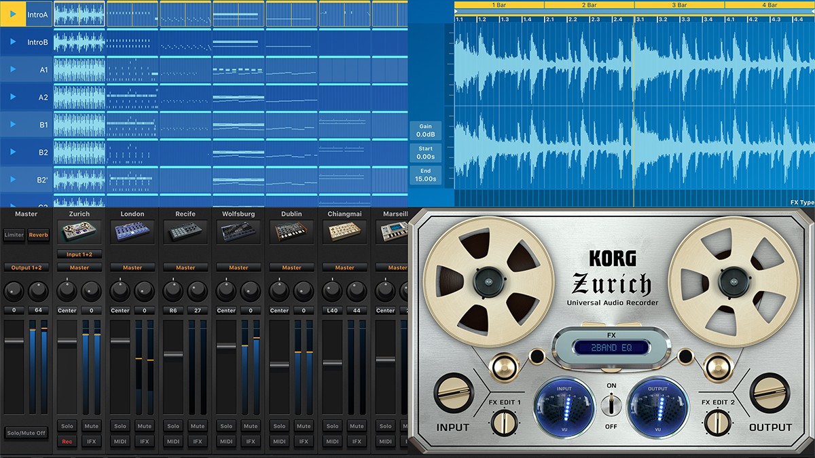Open the Wolfsburg channel's Master routing selector
Screen dimensions: 815x458
click(238, 267)
